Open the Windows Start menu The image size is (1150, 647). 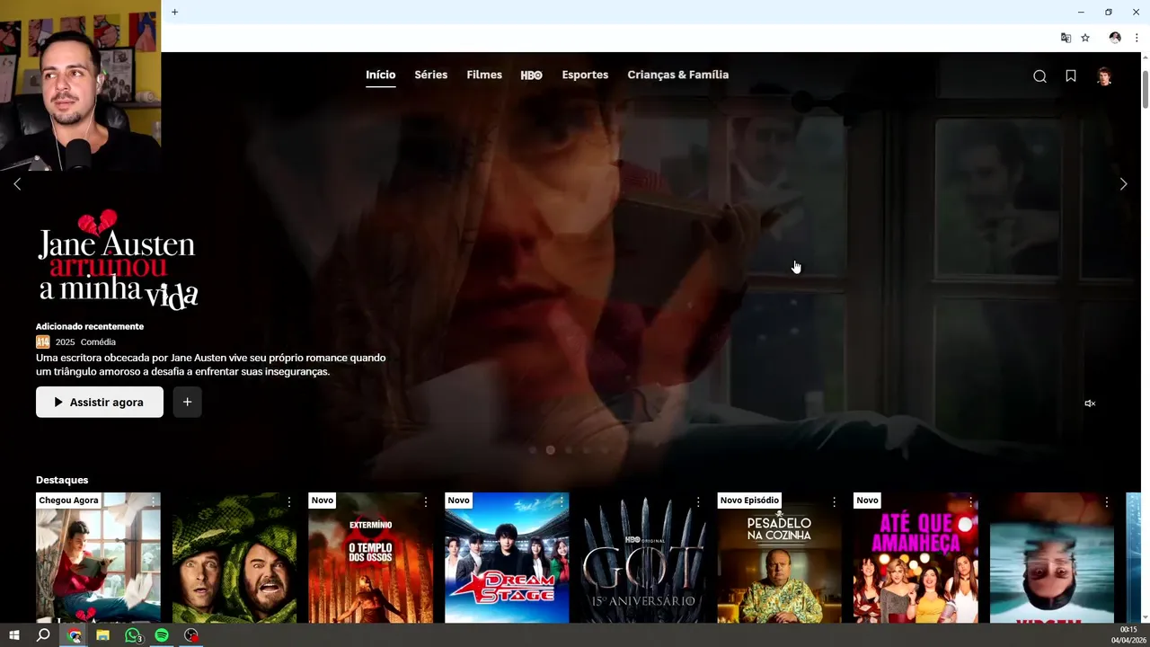click(14, 635)
